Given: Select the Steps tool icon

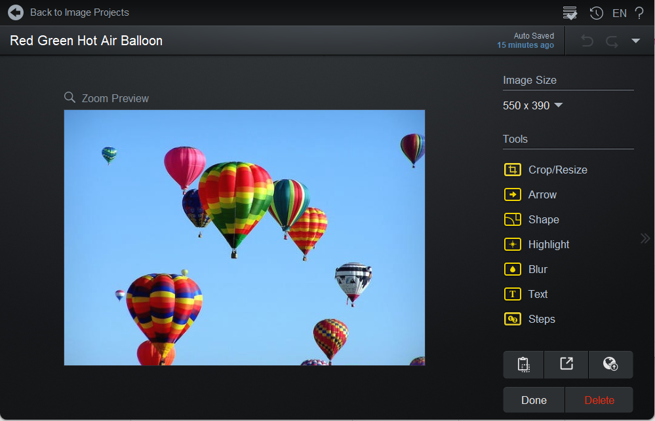Looking at the screenshot, I should tap(513, 319).
